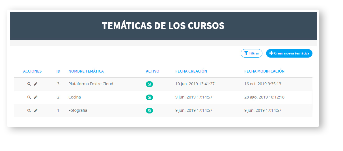
Task: Sort by NOMBRE TEMÁTICA header
Action: (x=86, y=71)
